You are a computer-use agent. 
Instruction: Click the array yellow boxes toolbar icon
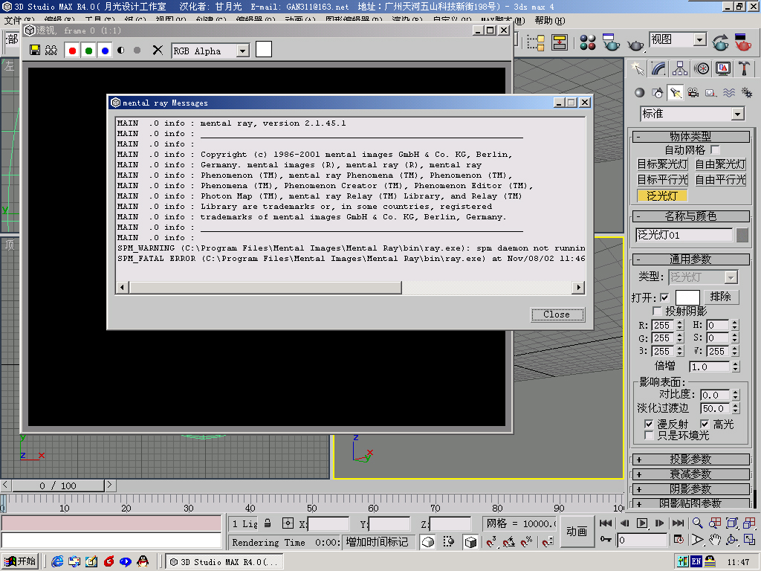[x=536, y=42]
